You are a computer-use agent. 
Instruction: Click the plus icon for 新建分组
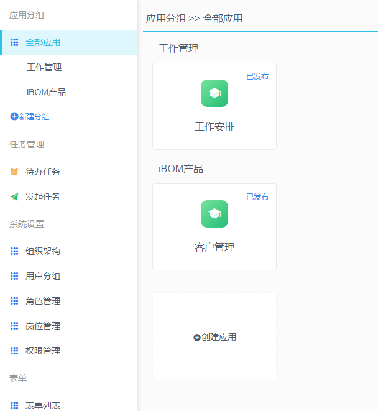[x=14, y=116]
